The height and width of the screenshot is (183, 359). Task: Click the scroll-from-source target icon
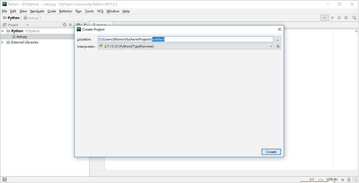click(64, 25)
